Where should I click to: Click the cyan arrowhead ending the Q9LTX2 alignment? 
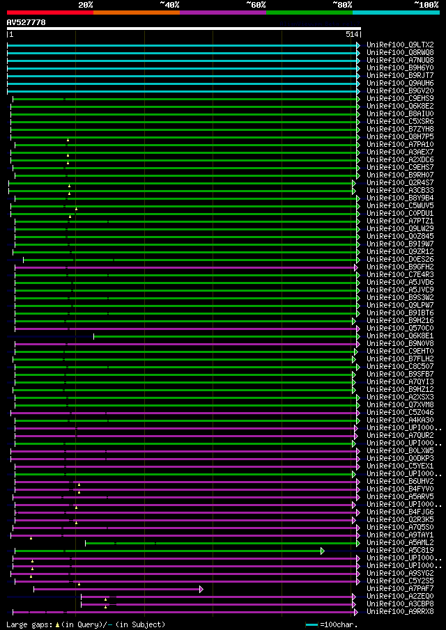(358, 45)
